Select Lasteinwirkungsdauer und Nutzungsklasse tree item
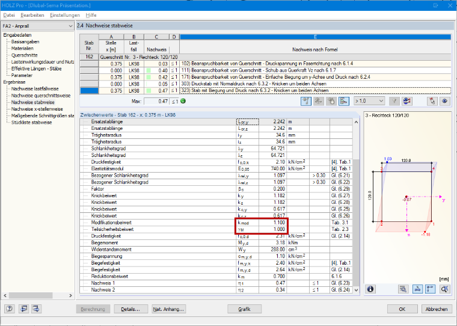 tap(43, 62)
